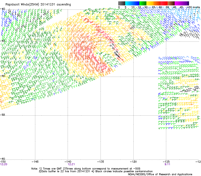Click the purple 45-50 knots legend segment
Screen dimensions: 201x176
pos(185,3)
